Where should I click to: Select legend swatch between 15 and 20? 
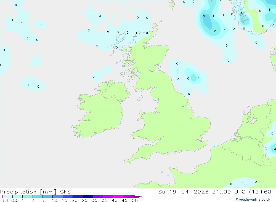point(68,196)
